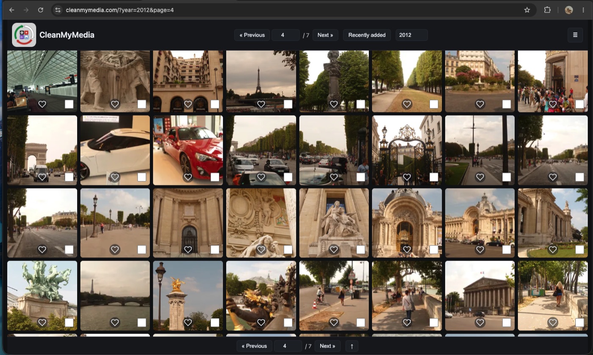Tick the red sports car checkbox
593x355 pixels.
point(215,177)
